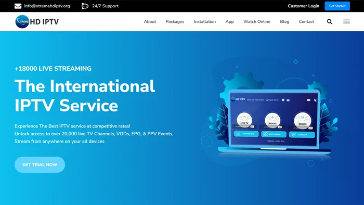Click the "Experience The Best IPTV service" line
The image size is (364, 205).
click(72, 126)
